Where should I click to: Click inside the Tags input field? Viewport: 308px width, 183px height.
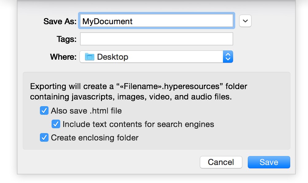tap(156, 39)
